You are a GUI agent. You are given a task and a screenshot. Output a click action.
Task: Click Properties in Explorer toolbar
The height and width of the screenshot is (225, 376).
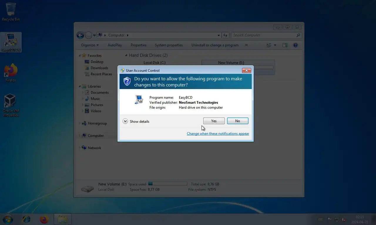tap(138, 45)
